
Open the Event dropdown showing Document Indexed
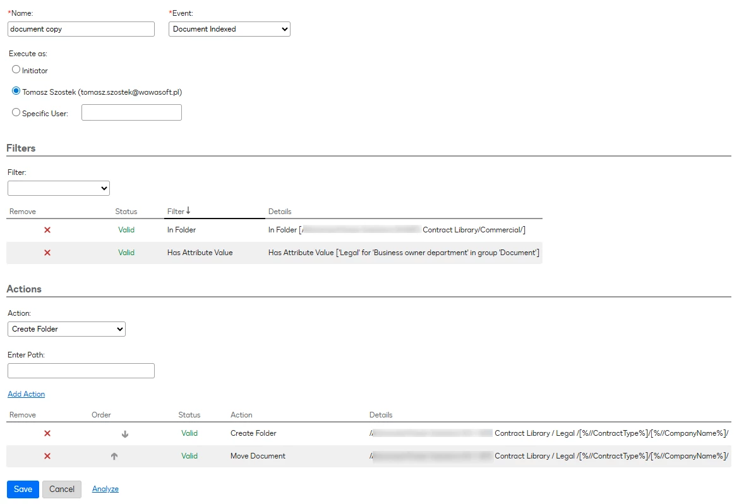tap(229, 29)
